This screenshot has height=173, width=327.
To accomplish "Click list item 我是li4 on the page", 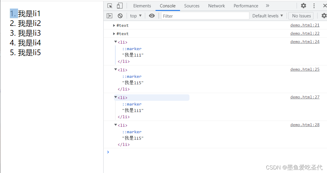I will (x=30, y=43).
